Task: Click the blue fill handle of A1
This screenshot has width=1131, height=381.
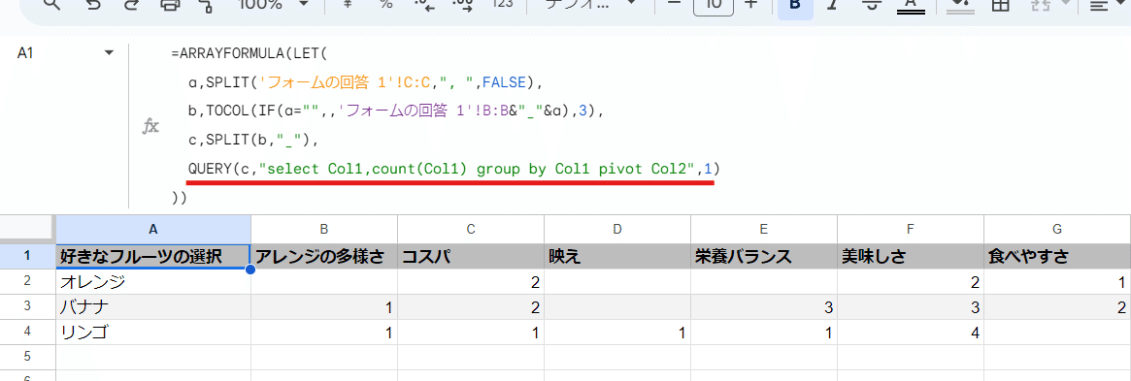Action: pyautogui.click(x=250, y=270)
